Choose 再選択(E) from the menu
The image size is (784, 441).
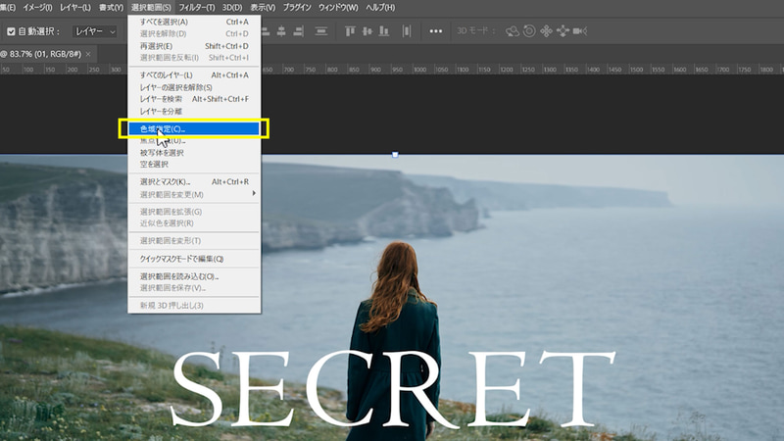coord(194,46)
